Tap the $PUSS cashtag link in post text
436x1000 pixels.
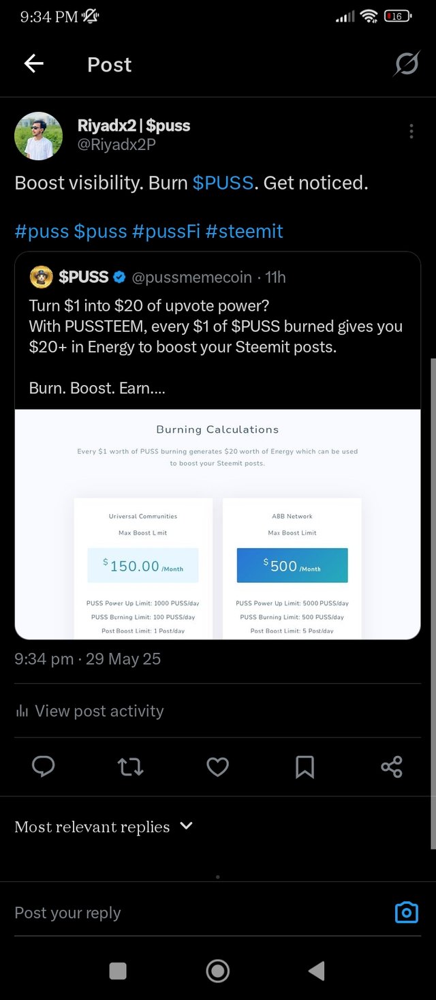pos(223,183)
